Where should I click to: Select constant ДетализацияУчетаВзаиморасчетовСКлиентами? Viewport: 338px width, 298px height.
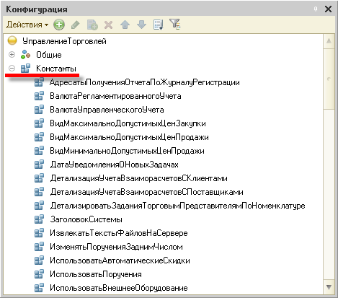[138, 178]
